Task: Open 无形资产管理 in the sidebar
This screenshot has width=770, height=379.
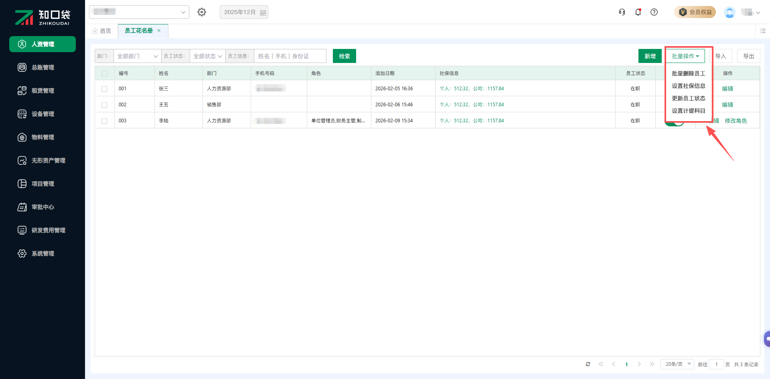Action: click(x=43, y=160)
